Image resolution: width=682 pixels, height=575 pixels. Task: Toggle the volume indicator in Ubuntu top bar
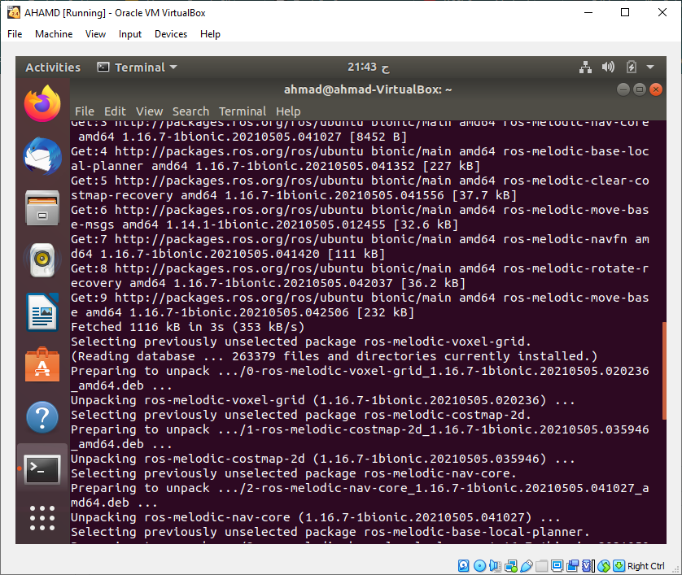[x=609, y=67]
